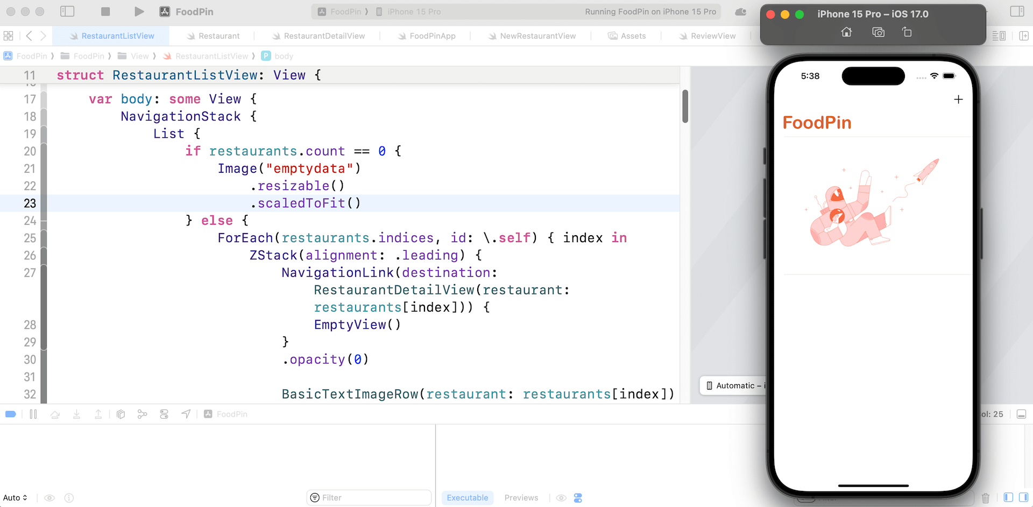Toggle the right Inspector panel
This screenshot has height=507, width=1033.
pyautogui.click(x=1017, y=11)
